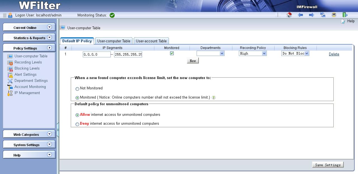Open the Recording Policy dropdown set to High

tap(253, 53)
